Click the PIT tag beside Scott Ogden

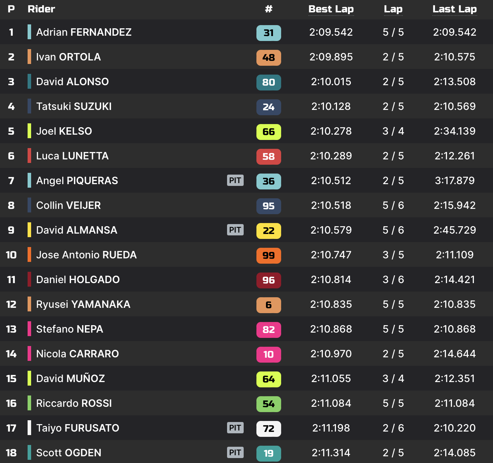[x=235, y=452]
